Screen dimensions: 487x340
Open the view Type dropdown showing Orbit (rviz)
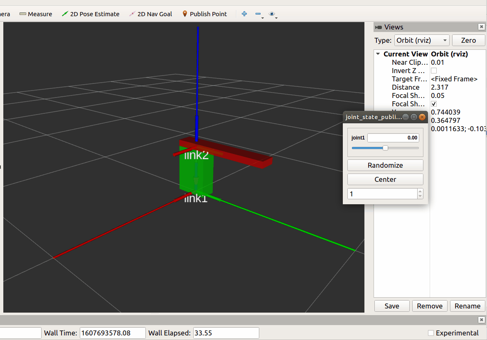click(x=421, y=40)
